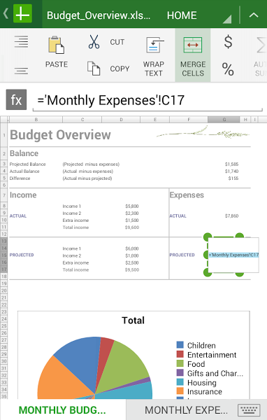Show the on-screen keyboard
The image size is (267, 420).
click(x=249, y=410)
